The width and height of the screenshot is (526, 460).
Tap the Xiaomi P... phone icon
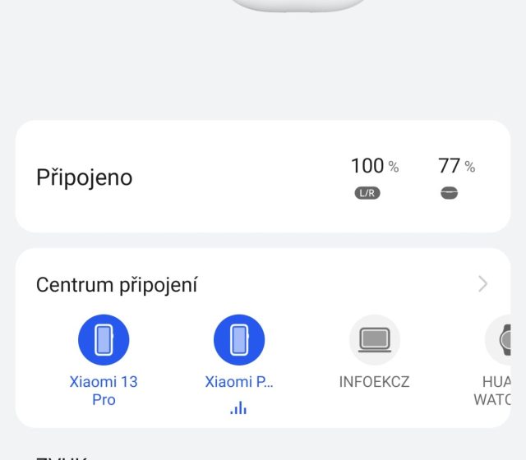tap(239, 340)
